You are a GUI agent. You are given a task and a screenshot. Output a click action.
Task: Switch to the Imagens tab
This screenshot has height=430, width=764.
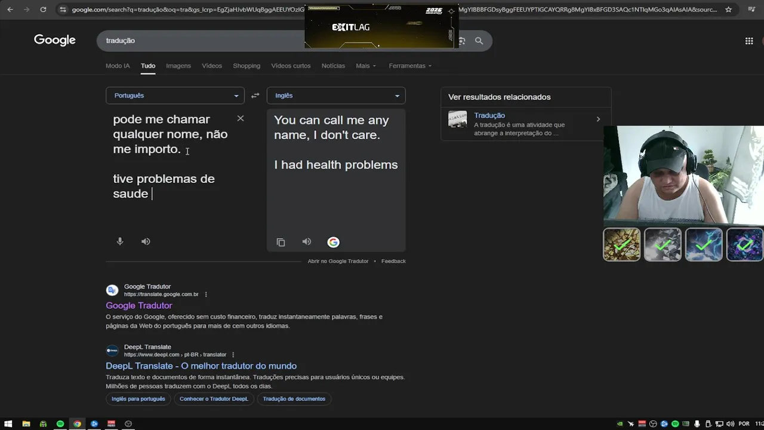point(178,66)
